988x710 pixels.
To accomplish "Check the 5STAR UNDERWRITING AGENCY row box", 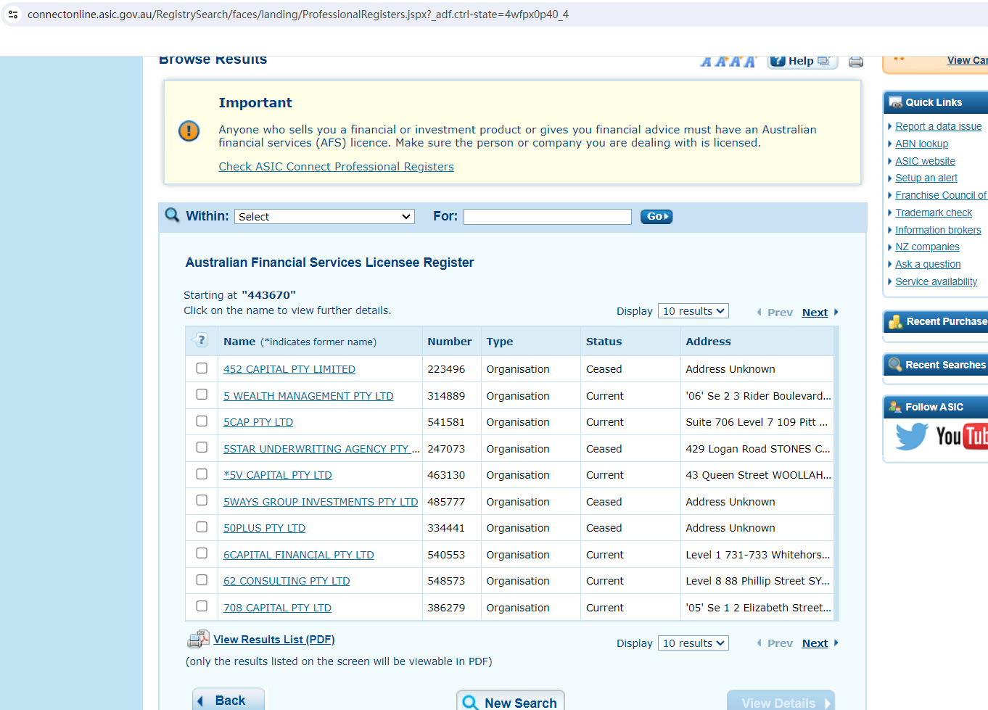I will click(x=202, y=447).
